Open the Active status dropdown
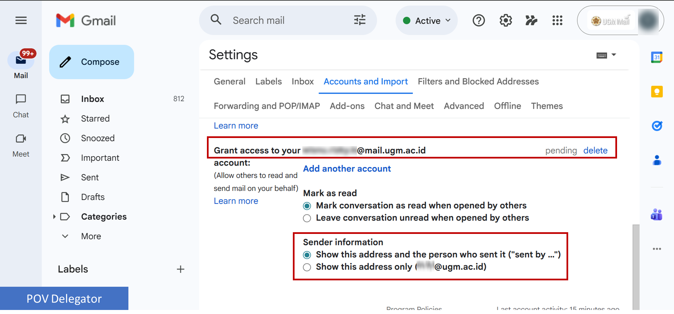Viewport: 674px width, 314px height. 427,21
